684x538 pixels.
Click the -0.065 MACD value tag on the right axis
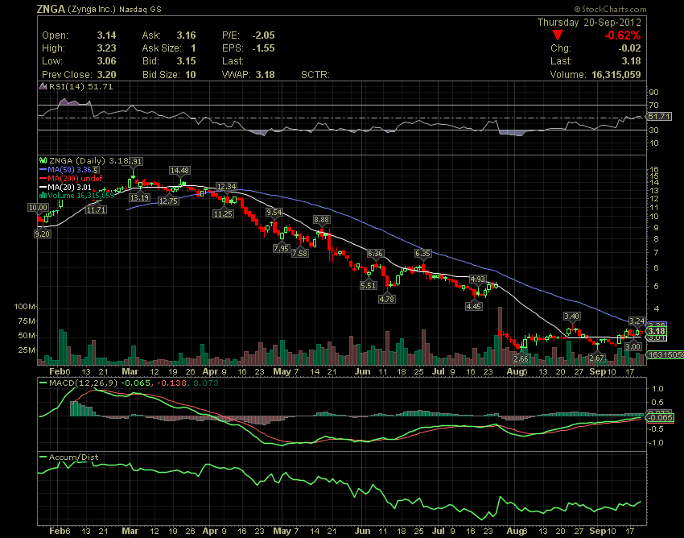click(x=660, y=417)
